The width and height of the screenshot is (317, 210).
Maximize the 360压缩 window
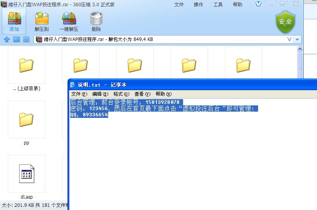(x=282, y=4)
